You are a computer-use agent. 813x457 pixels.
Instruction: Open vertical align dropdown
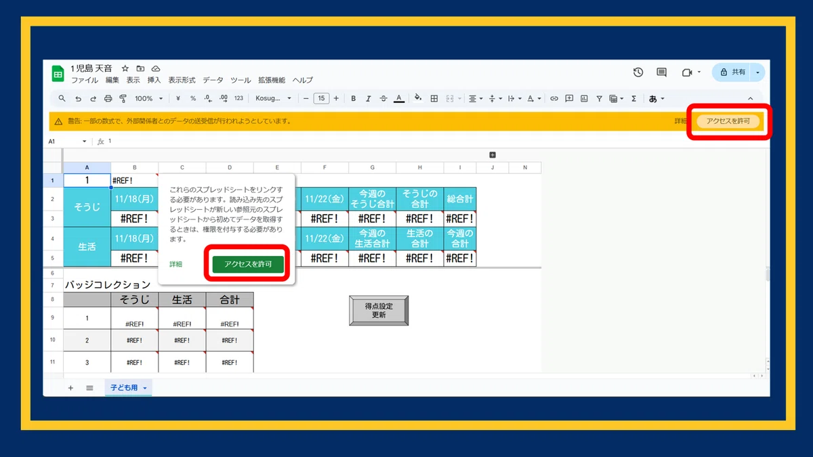point(495,99)
